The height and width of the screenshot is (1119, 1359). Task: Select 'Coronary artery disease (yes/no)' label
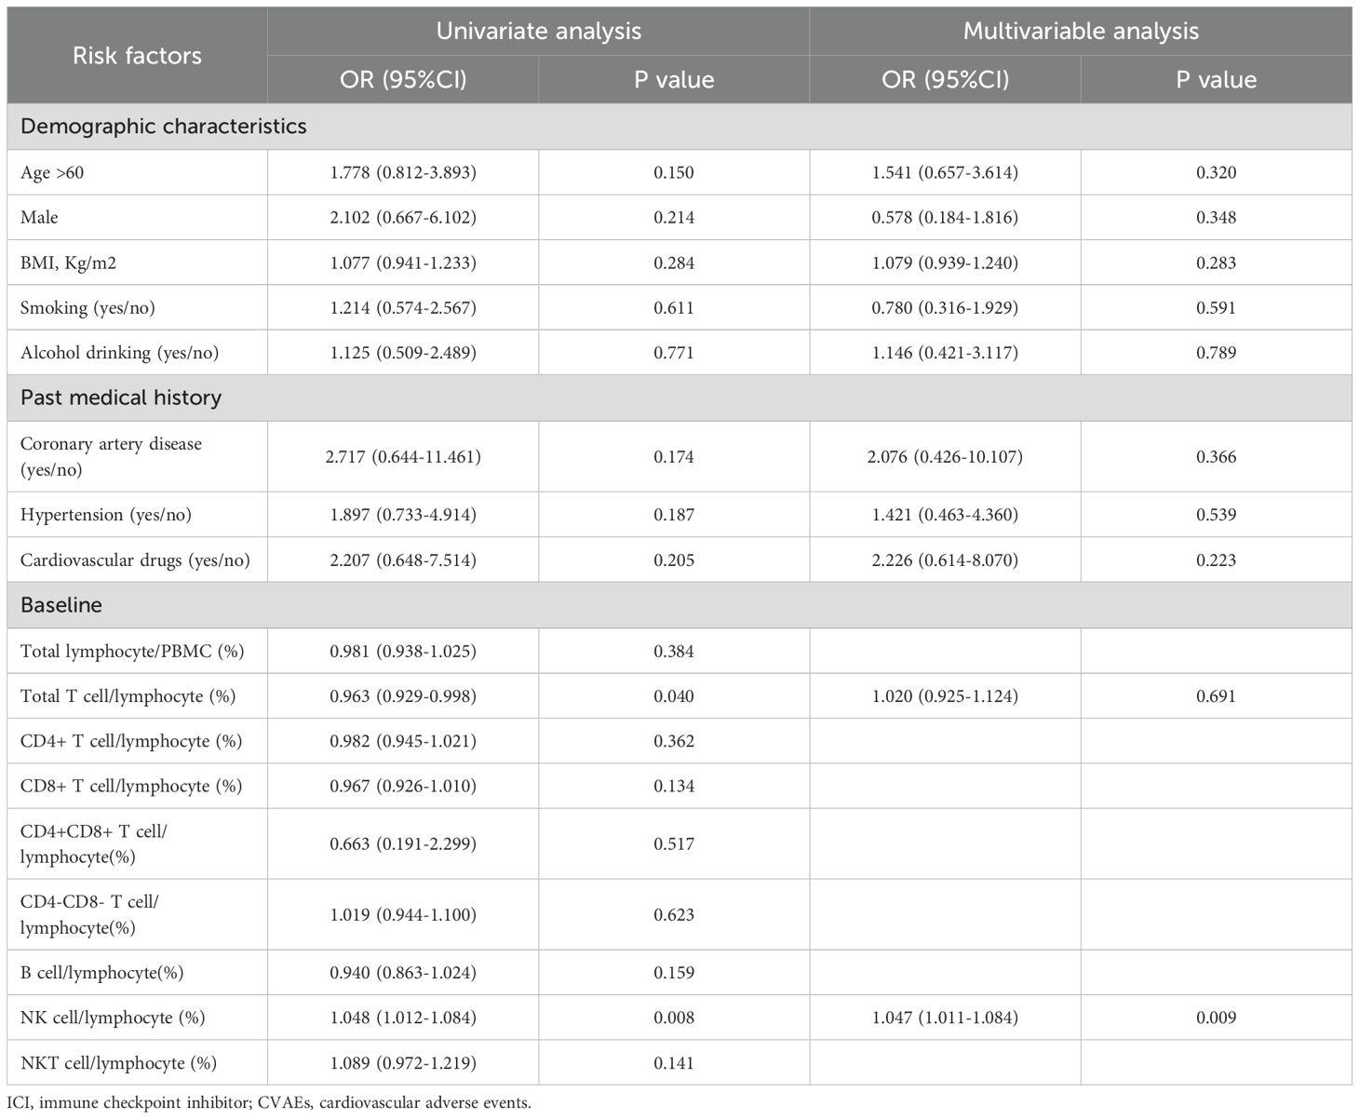click(x=111, y=456)
